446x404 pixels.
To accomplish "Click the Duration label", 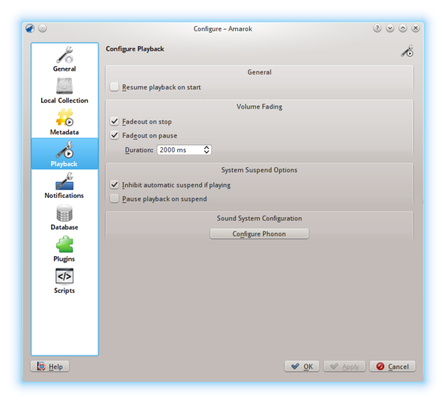I will (x=139, y=150).
